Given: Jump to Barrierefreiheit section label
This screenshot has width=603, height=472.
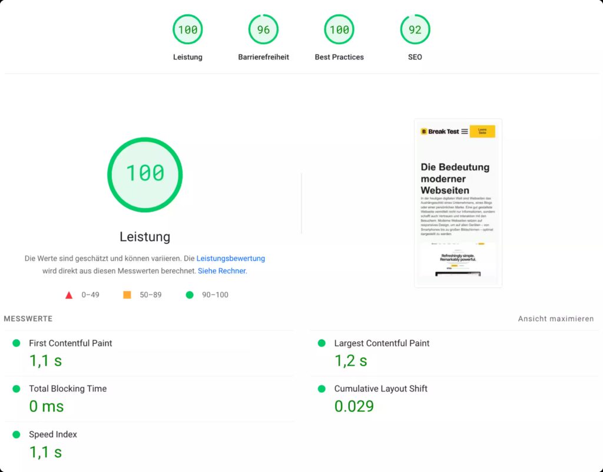Looking at the screenshot, I should (263, 57).
